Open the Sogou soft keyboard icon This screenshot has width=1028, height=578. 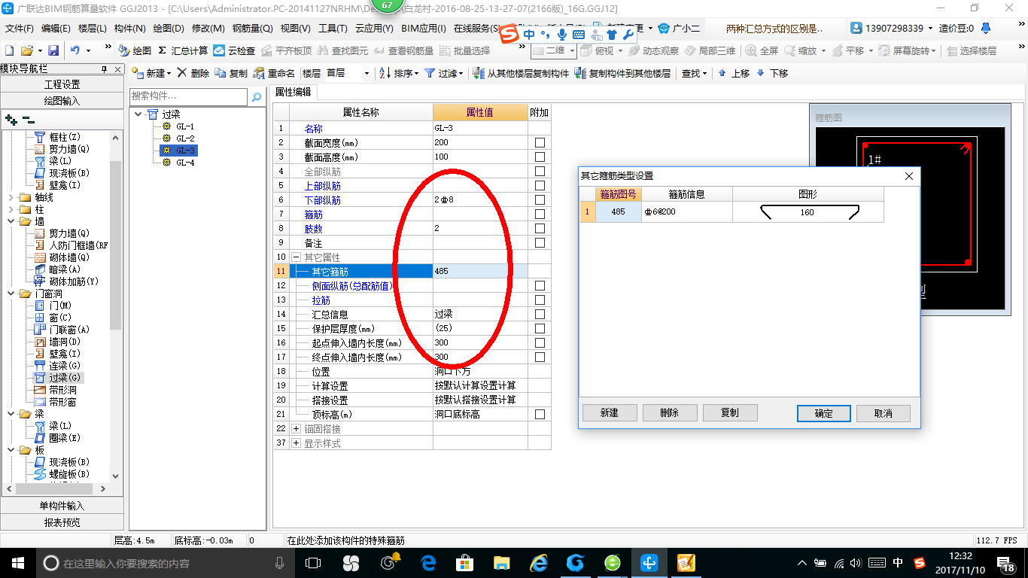click(x=578, y=35)
